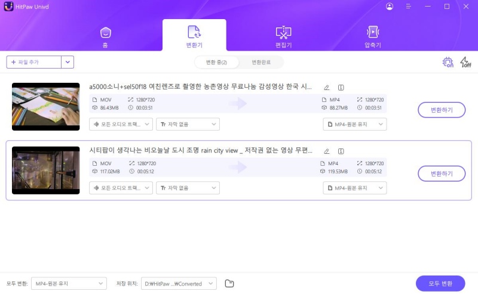This screenshot has height=294, width=478.
Task: Minimize the HitPaw Univd window
Action: pyautogui.click(x=428, y=7)
